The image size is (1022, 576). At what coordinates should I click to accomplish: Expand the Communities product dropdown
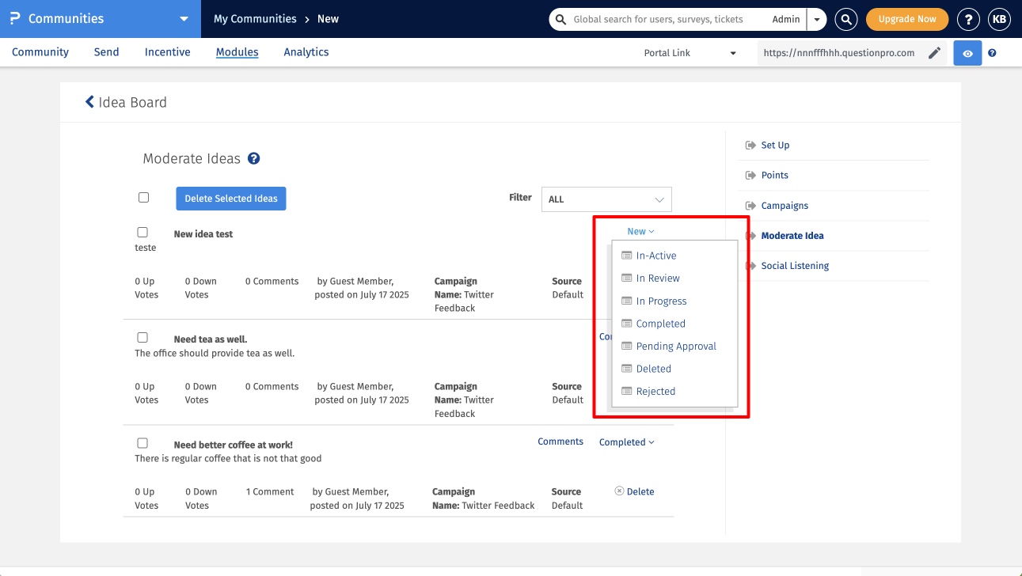click(184, 19)
